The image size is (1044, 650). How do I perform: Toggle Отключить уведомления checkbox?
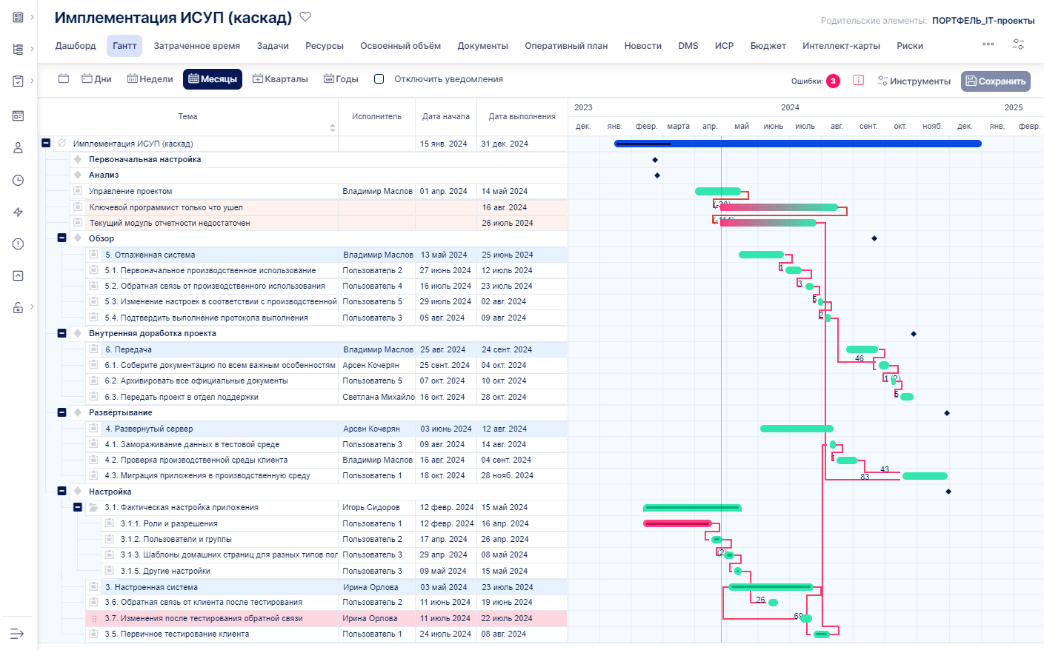[x=379, y=79]
